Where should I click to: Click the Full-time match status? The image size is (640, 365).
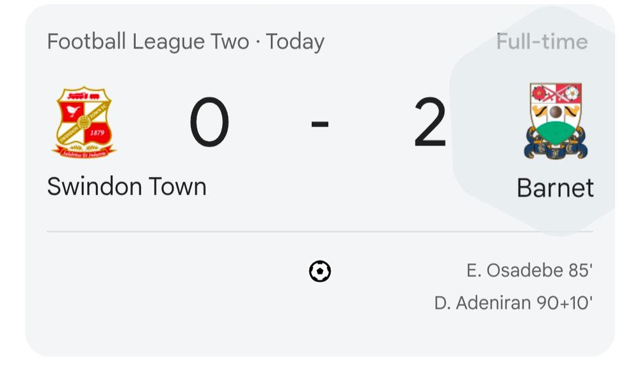[x=542, y=42]
